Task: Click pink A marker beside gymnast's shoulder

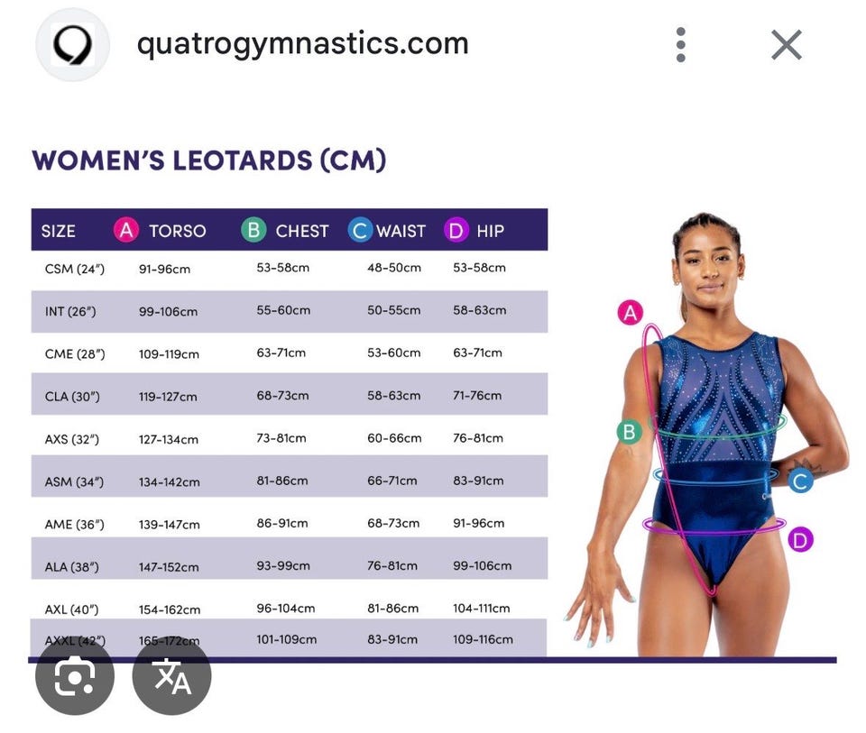Action: coord(630,313)
